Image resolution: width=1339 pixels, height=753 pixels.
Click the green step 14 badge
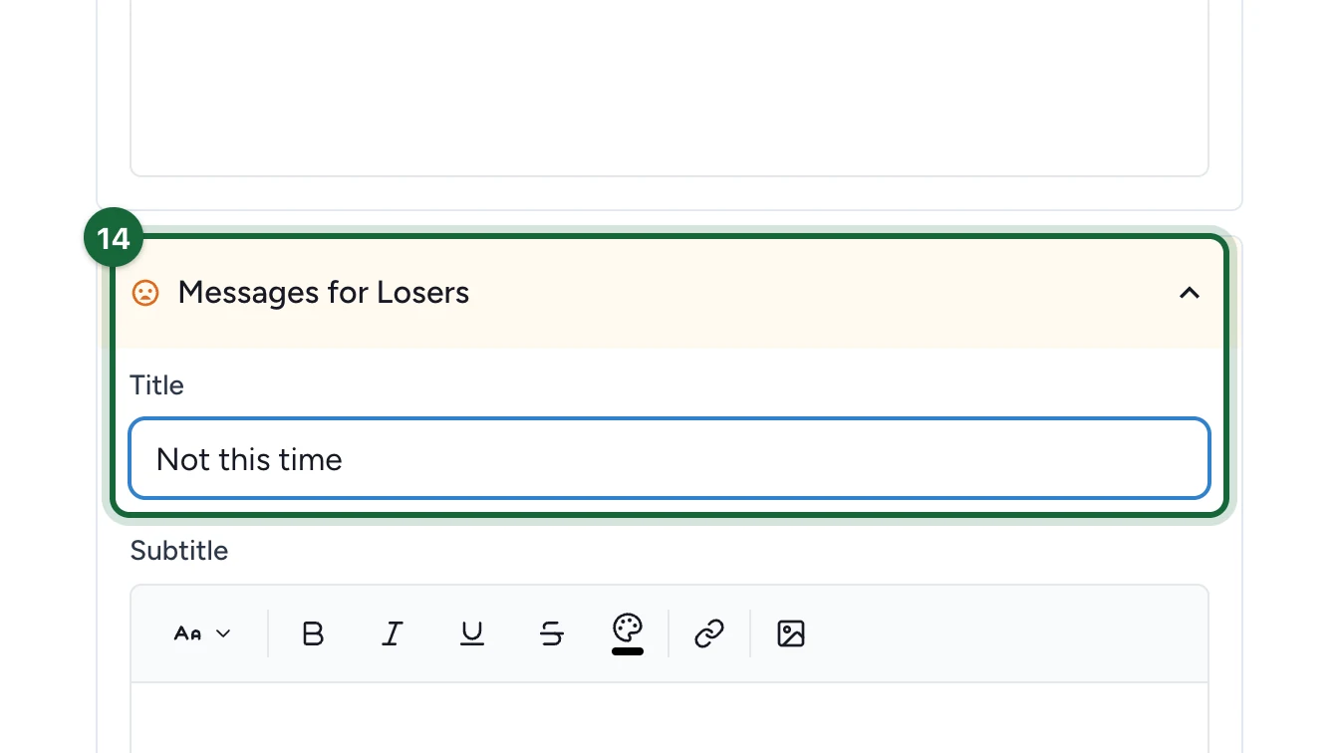tap(114, 238)
